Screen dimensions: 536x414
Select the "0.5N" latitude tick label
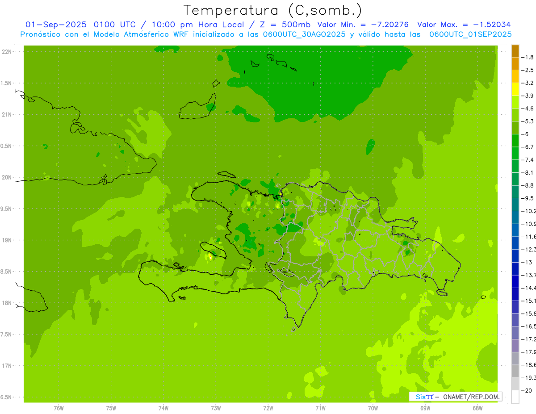point(7,146)
